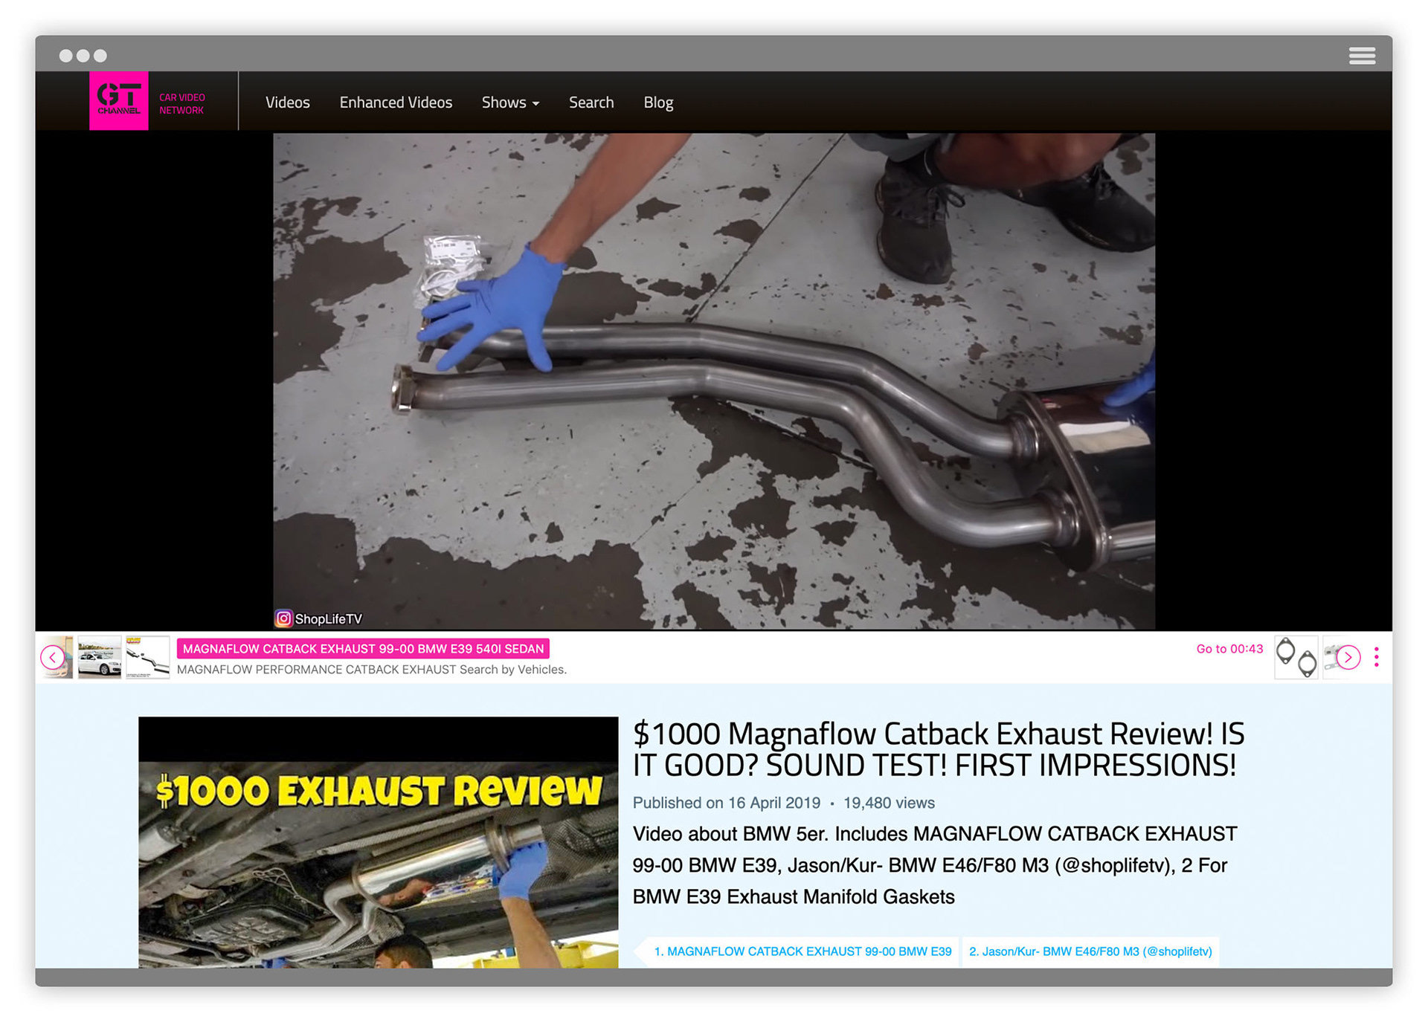The width and height of the screenshot is (1428, 1022).
Task: Open Enhanced Videos nav item
Action: [396, 103]
